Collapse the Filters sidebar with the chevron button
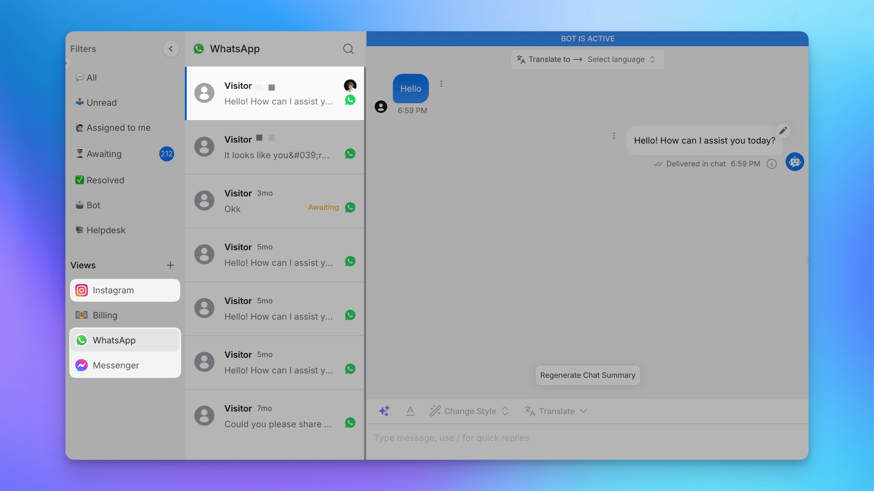The width and height of the screenshot is (874, 491). (171, 49)
